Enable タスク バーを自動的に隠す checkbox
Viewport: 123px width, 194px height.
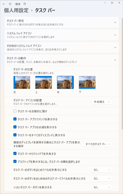click(15, 111)
